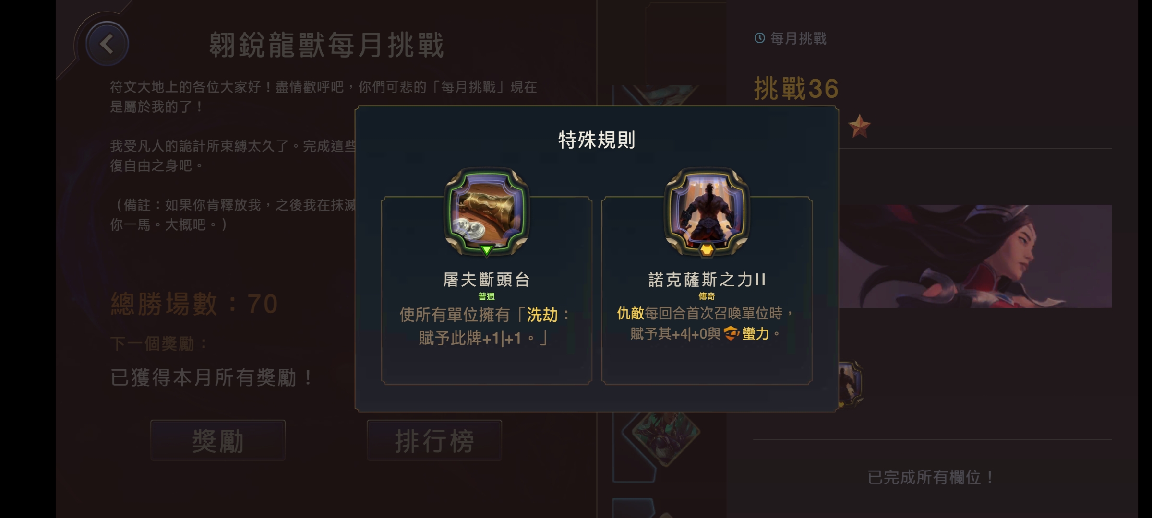Tap the 挑戰36 heading
1152x518 pixels.
click(796, 89)
